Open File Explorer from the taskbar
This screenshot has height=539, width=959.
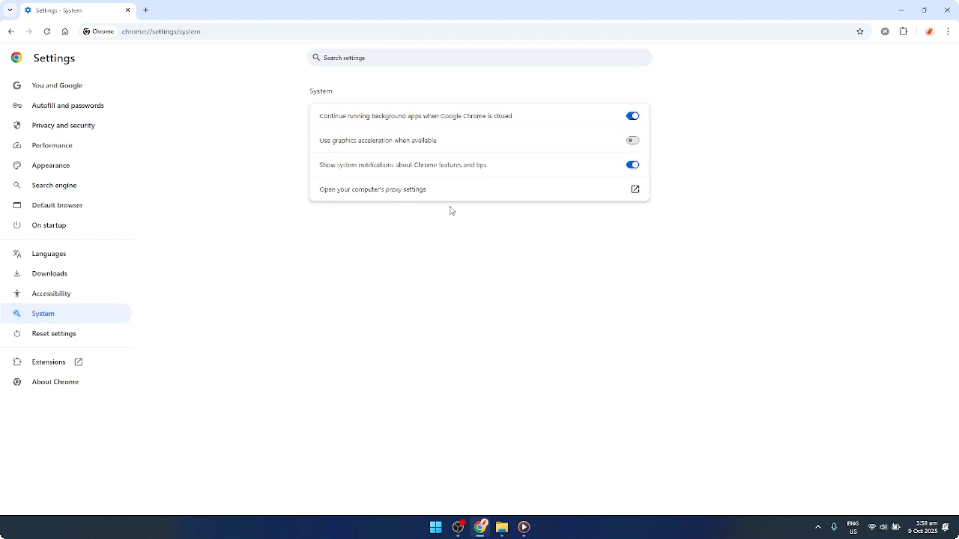tap(501, 527)
